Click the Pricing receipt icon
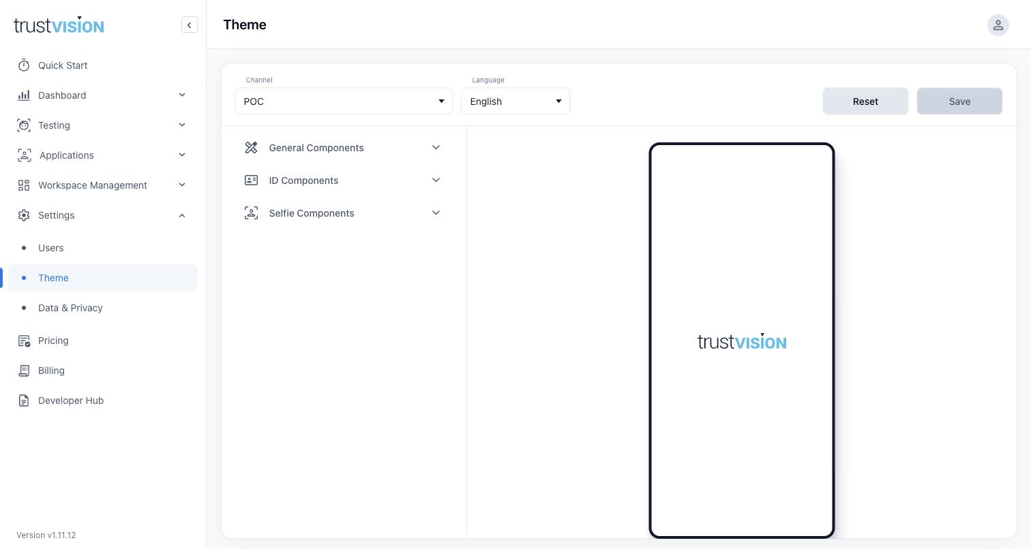The height and width of the screenshot is (549, 1031). pyautogui.click(x=24, y=341)
